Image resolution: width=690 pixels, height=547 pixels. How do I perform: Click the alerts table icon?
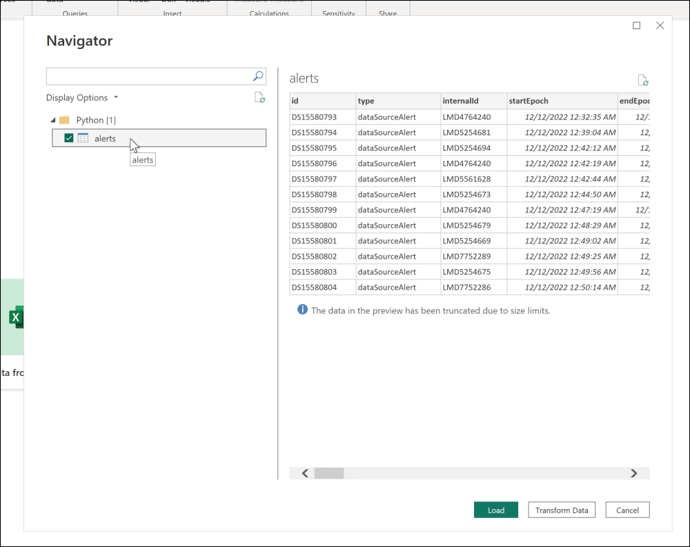click(83, 138)
